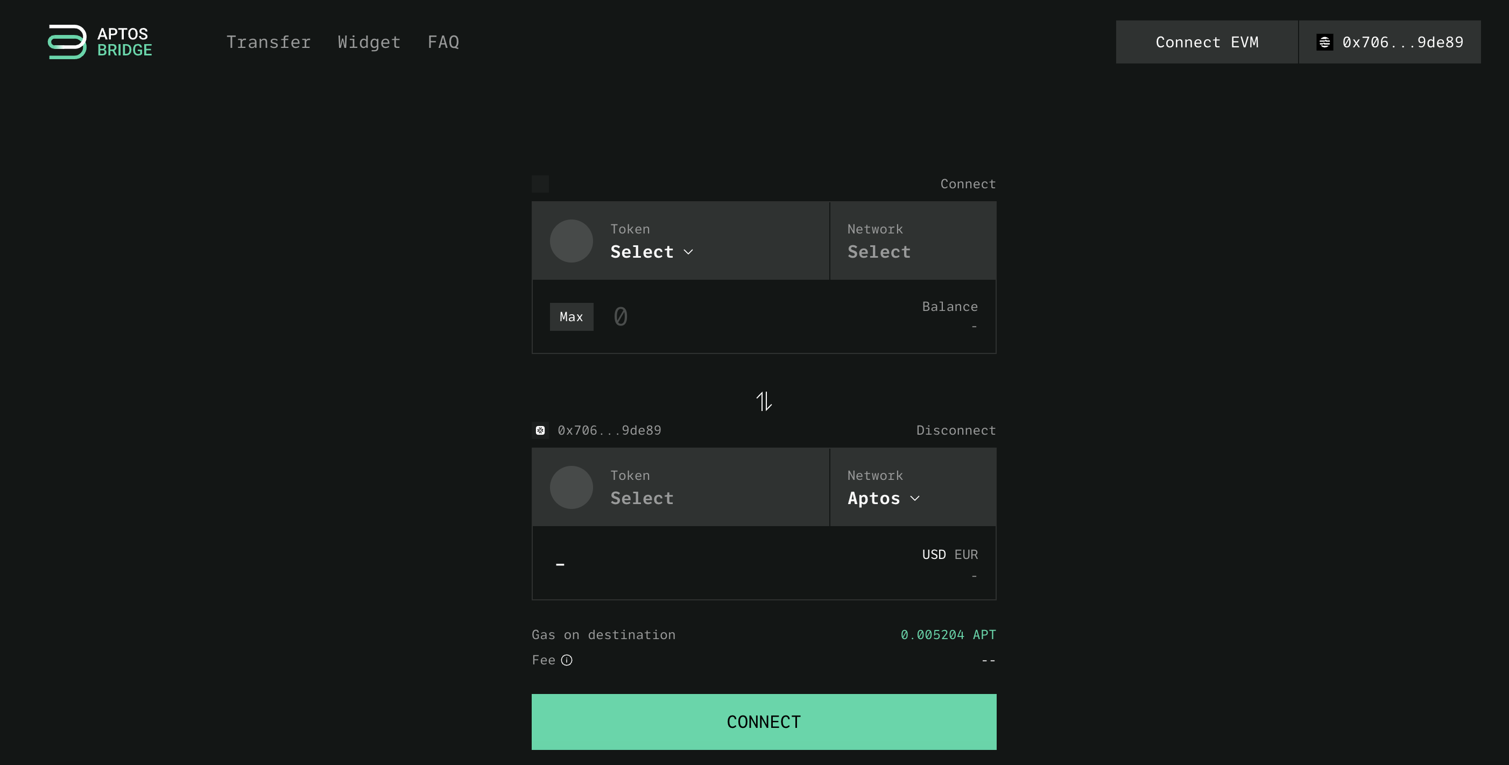Open the Transfer tab
Screen dimensions: 1509x765
pyautogui.click(x=269, y=41)
